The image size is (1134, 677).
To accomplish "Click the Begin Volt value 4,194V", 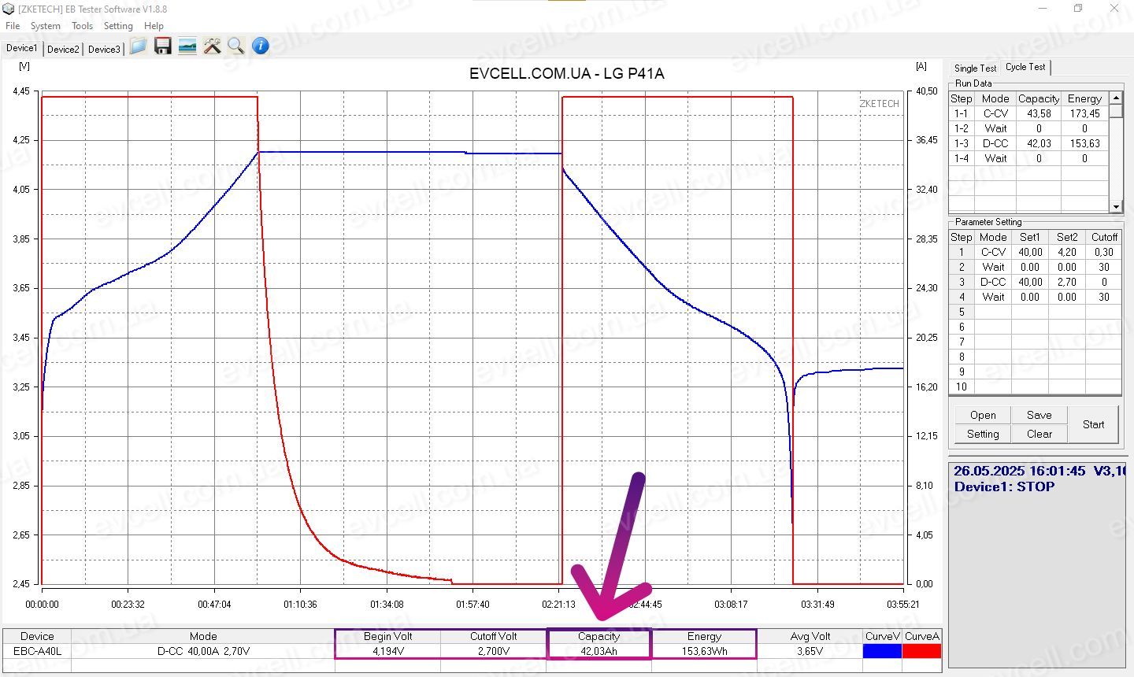I will [388, 651].
